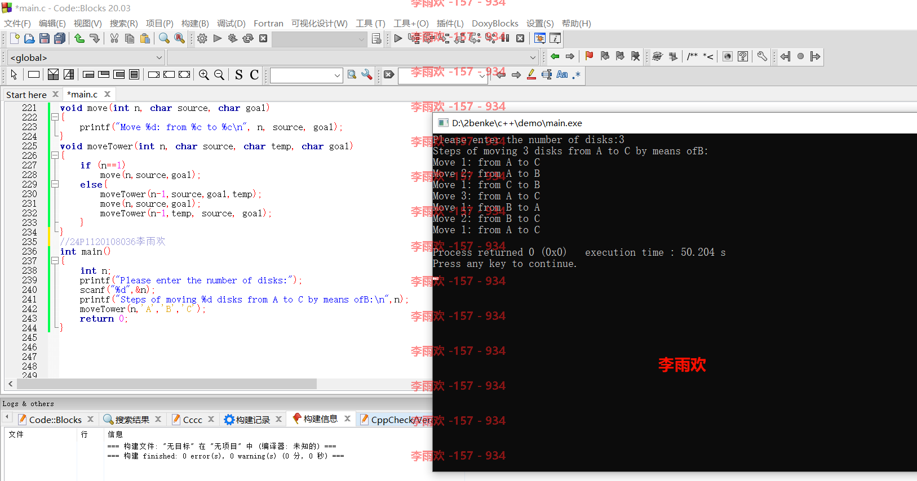Copy the selection with the copy icon
The width and height of the screenshot is (917, 481).
coord(130,38)
